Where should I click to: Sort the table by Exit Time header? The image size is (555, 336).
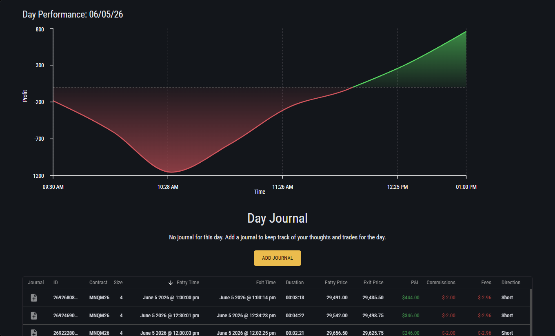pyautogui.click(x=266, y=283)
